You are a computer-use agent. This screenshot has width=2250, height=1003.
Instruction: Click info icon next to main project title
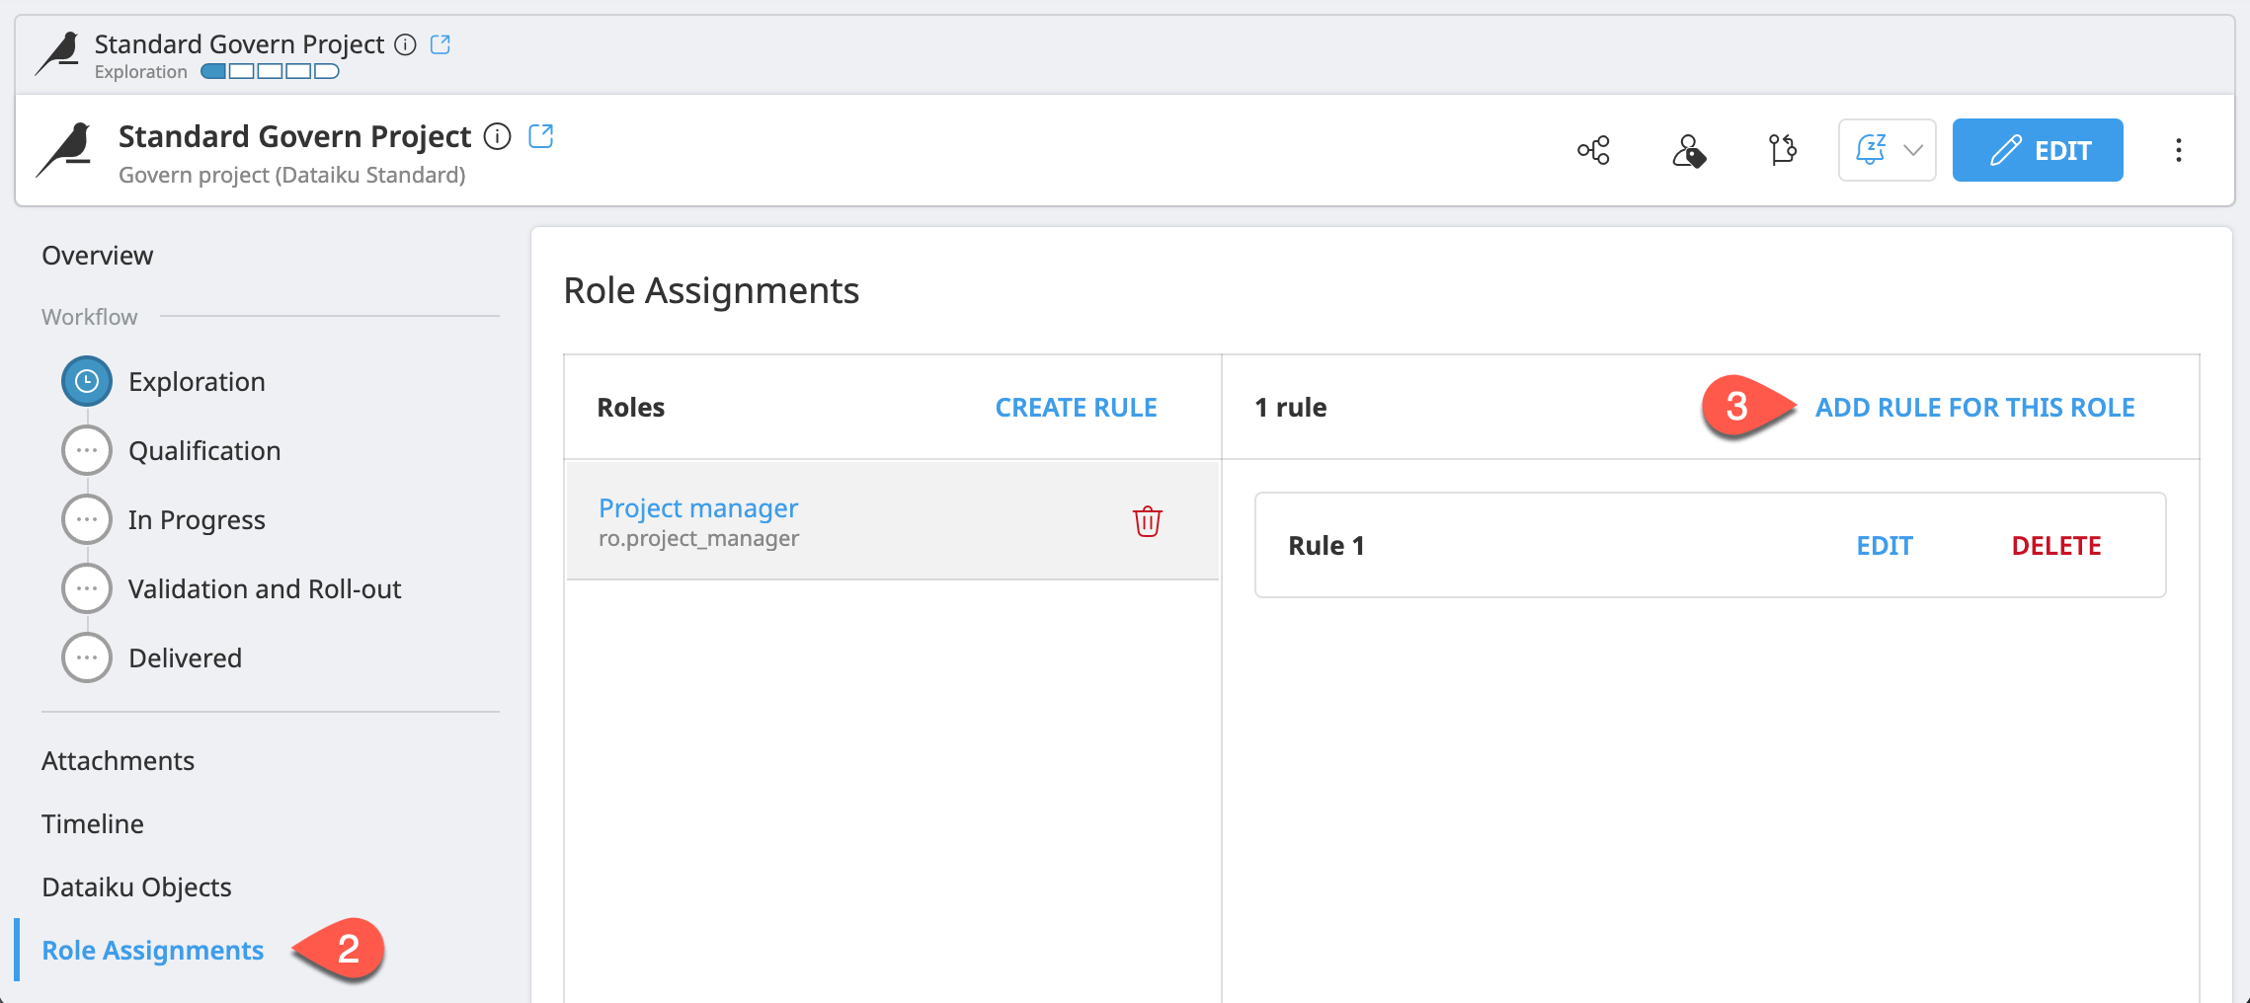(x=498, y=136)
